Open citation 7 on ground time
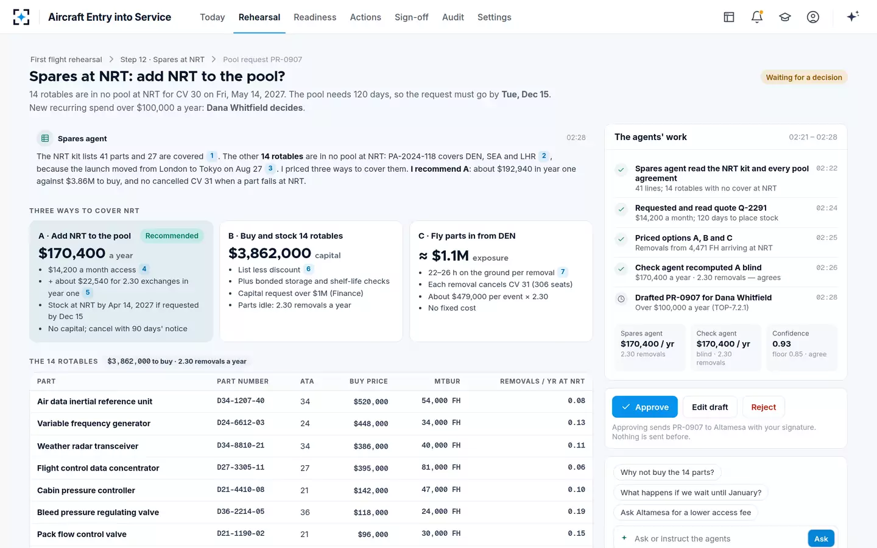 point(563,272)
